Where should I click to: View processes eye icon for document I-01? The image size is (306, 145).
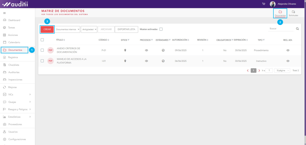pos(146,61)
